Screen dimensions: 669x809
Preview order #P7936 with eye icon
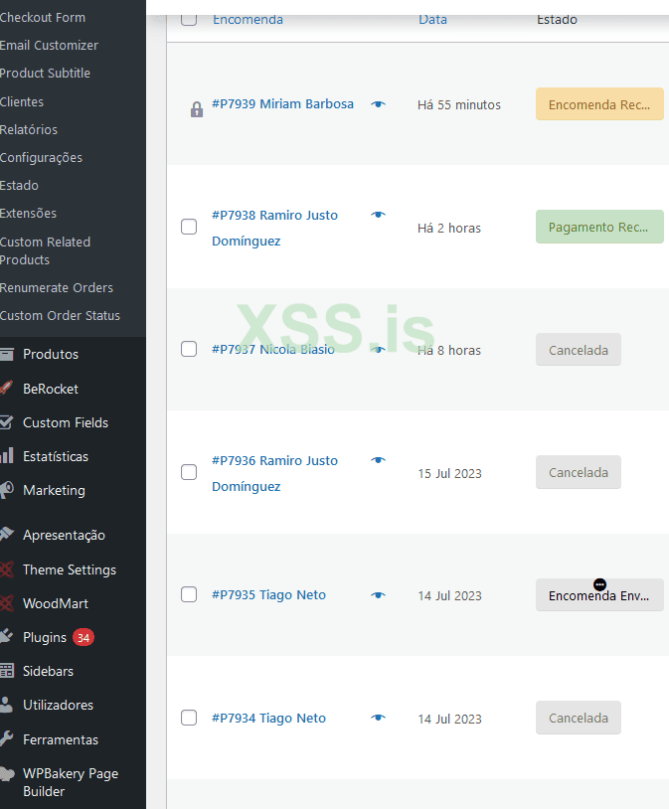click(379, 460)
